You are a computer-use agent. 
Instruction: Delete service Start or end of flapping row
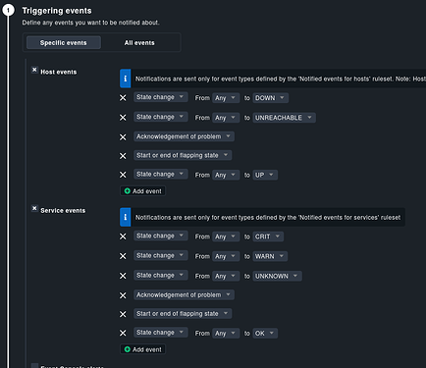pyautogui.click(x=123, y=314)
